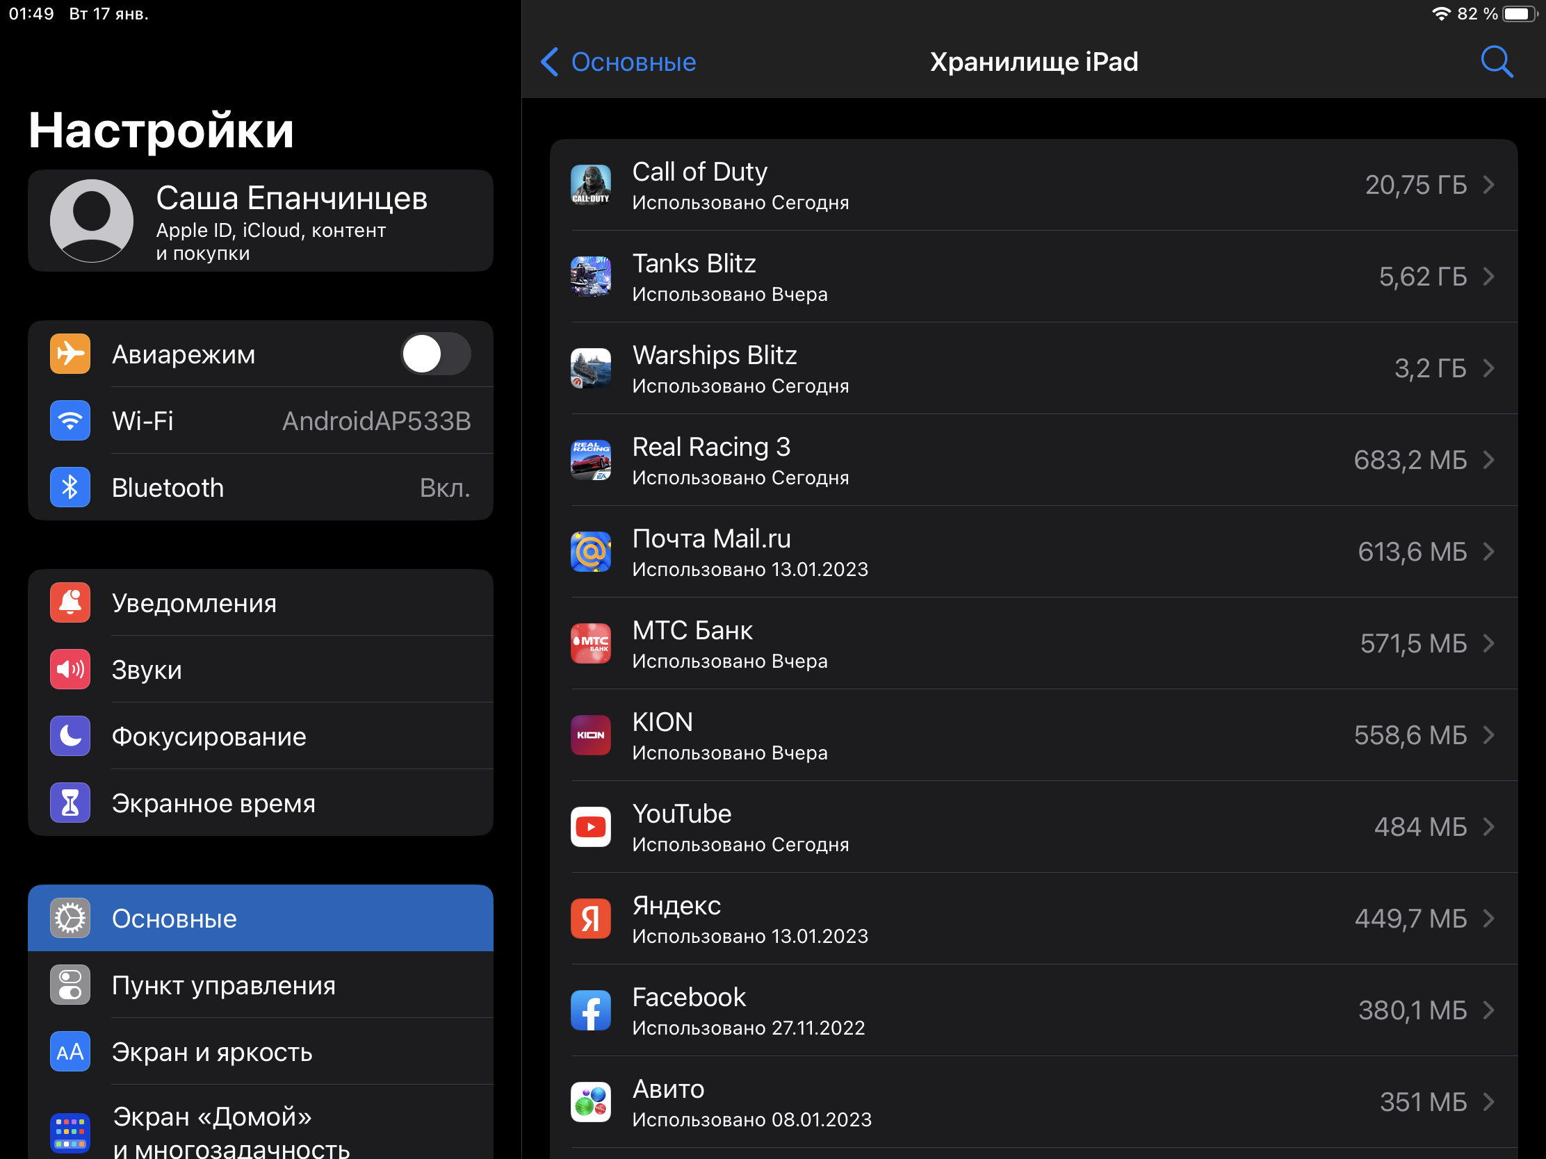
Task: Tap the Яндекс app icon
Action: 591,919
